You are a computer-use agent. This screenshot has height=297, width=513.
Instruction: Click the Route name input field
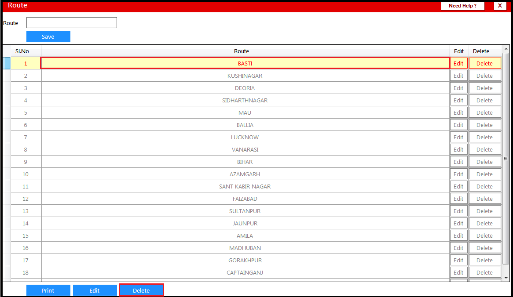click(x=72, y=22)
